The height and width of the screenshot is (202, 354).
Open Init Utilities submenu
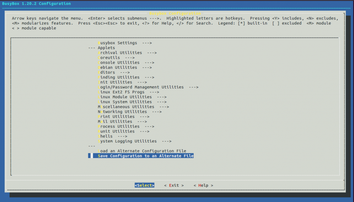tap(122, 82)
